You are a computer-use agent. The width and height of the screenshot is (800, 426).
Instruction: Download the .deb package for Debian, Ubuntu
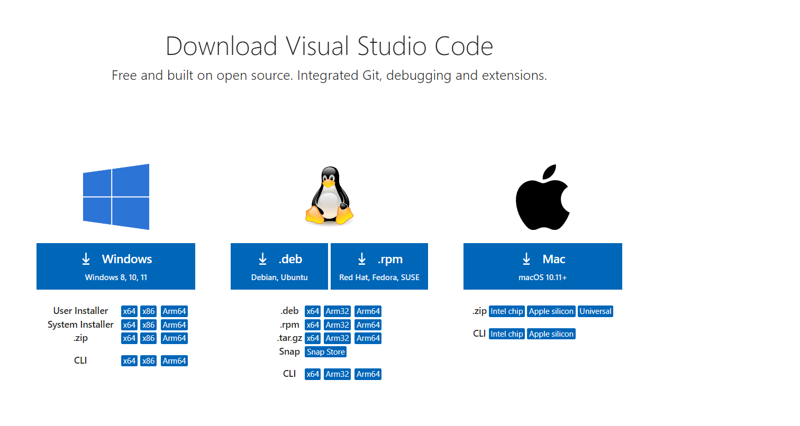point(279,266)
